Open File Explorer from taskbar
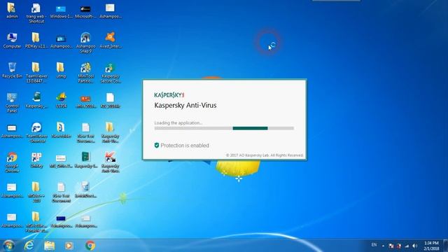The width and height of the screenshot is (448, 252). tap(49, 246)
